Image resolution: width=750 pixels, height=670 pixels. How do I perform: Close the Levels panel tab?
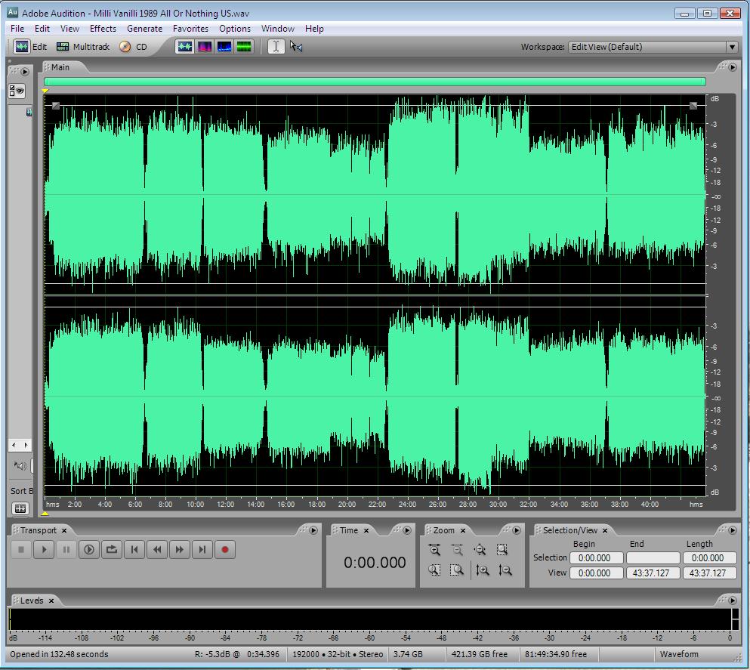tap(51, 601)
